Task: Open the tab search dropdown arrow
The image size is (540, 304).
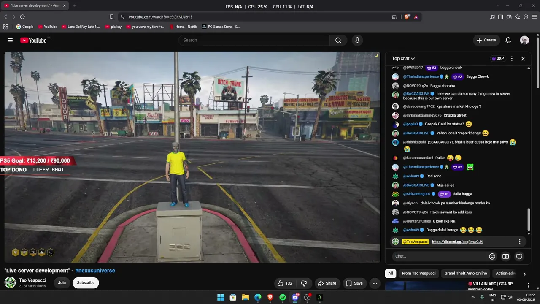Action: point(497,5)
